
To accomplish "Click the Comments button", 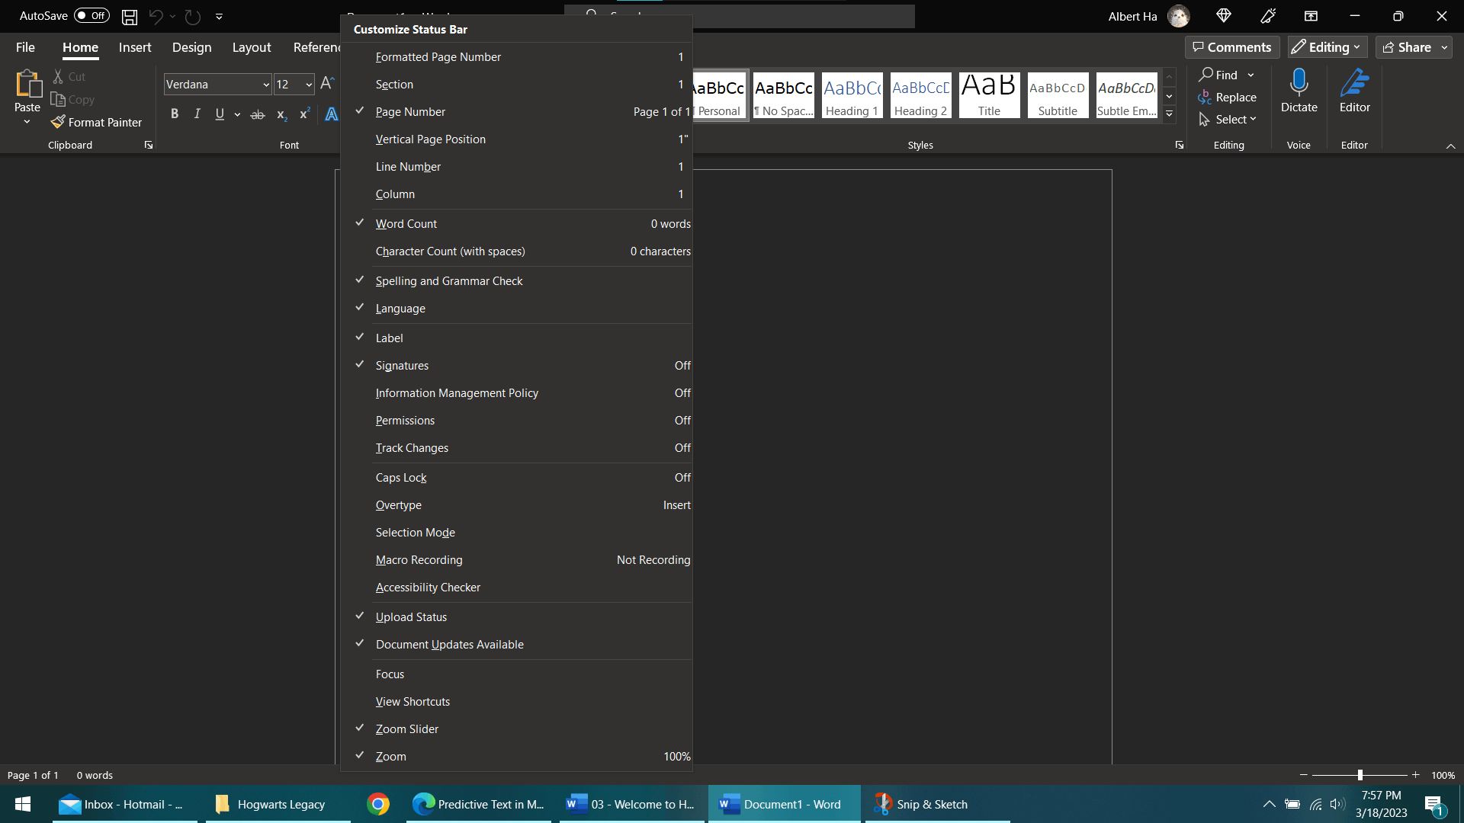I will pyautogui.click(x=1232, y=47).
